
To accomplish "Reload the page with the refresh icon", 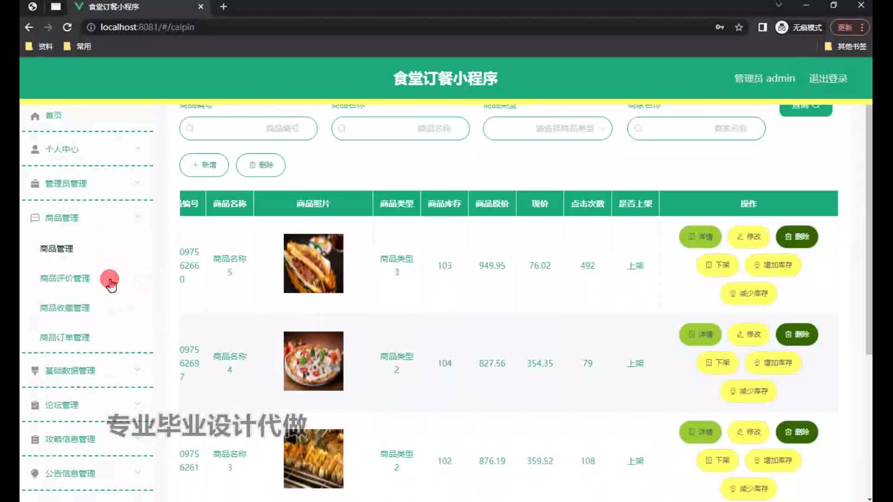I will click(x=67, y=27).
